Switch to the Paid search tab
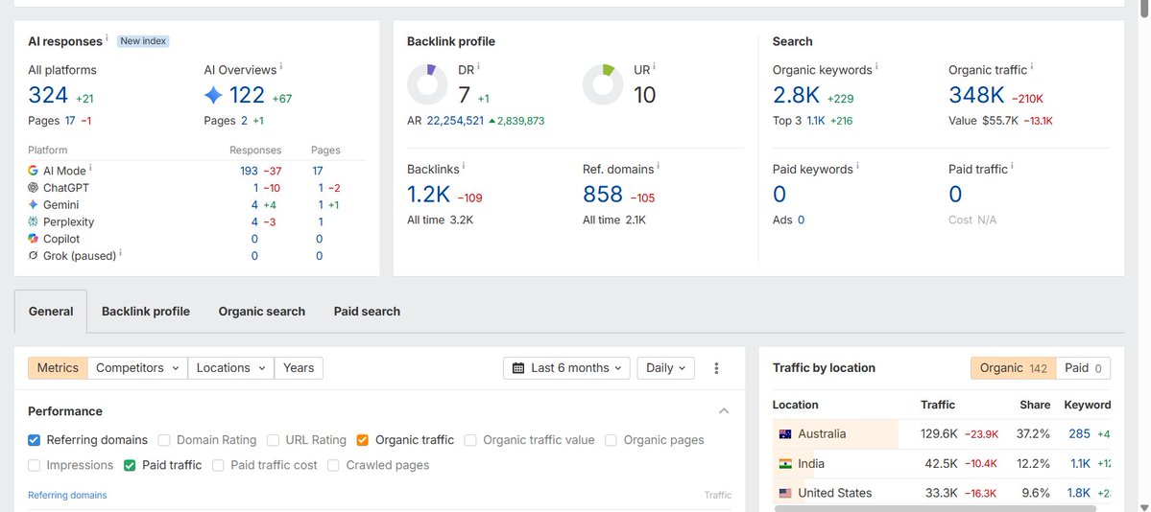The image size is (1151, 512). (367, 311)
